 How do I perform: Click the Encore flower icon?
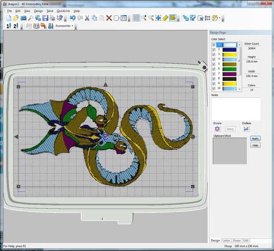217,129
